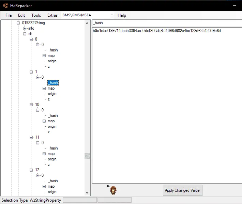The image size is (242, 204).
Task: Select the 12 tree item label
Action: 37,170
